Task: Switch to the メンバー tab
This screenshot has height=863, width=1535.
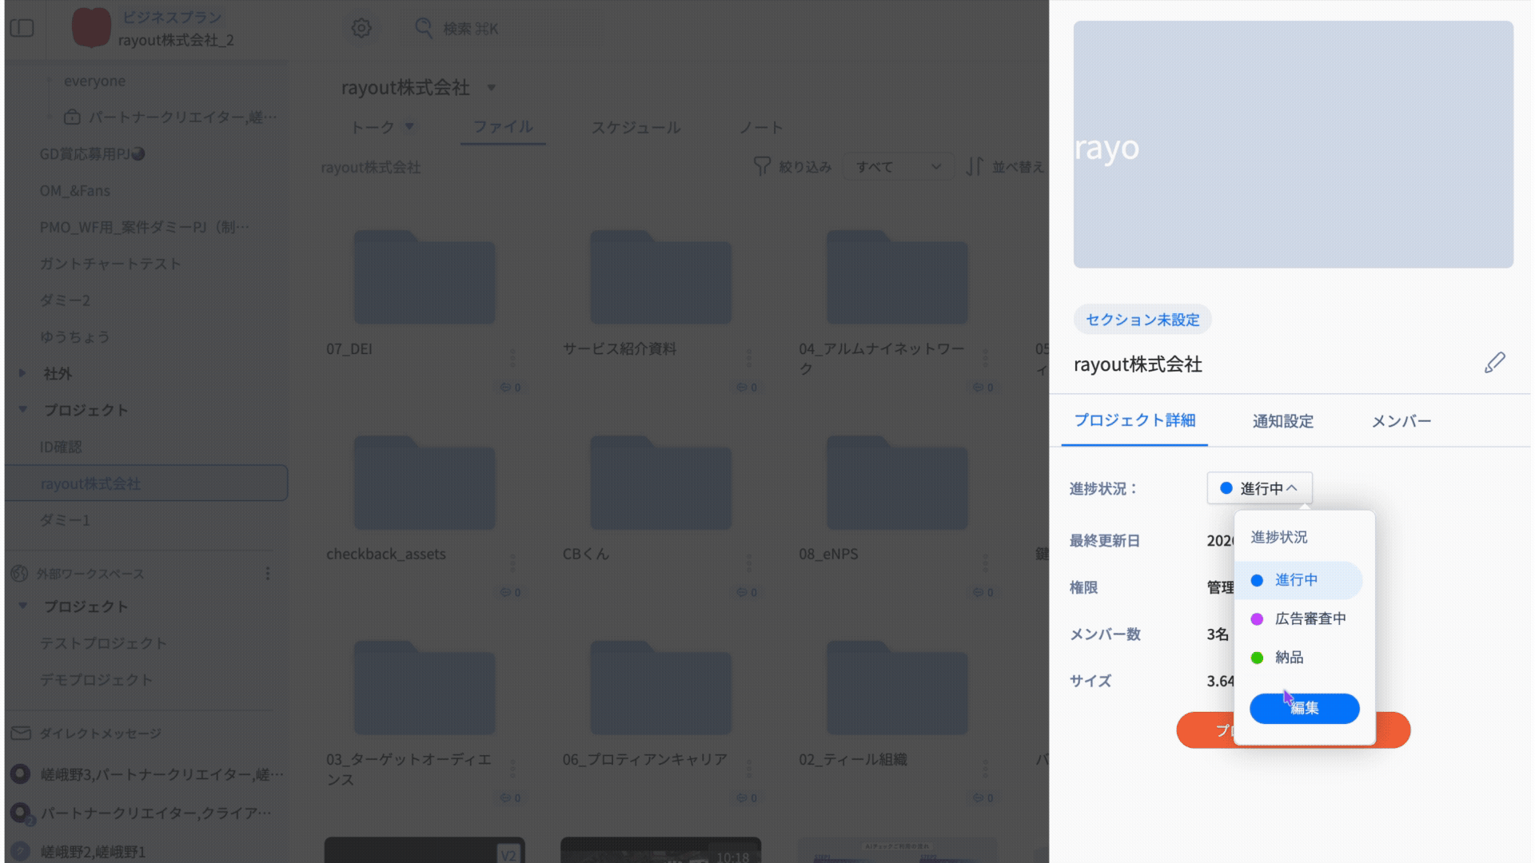Action: tap(1401, 421)
